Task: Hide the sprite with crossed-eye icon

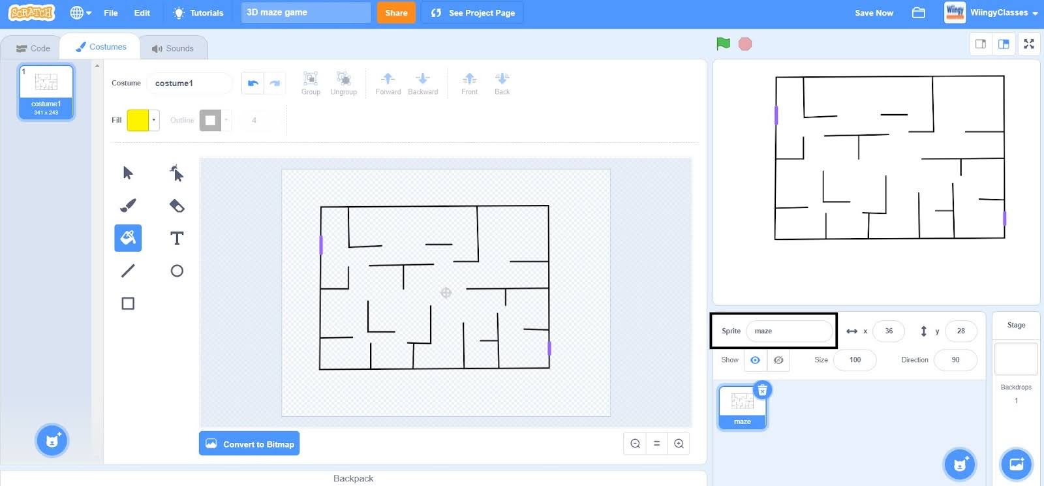Action: tap(778, 360)
